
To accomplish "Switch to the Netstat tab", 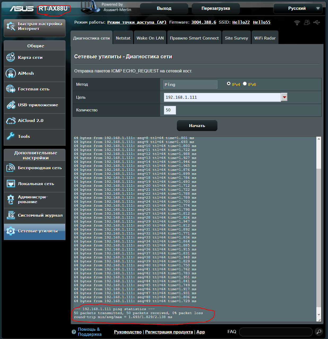I will [x=123, y=38].
